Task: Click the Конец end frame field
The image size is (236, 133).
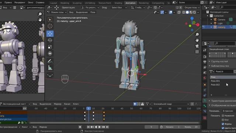Action: pos(191,127)
